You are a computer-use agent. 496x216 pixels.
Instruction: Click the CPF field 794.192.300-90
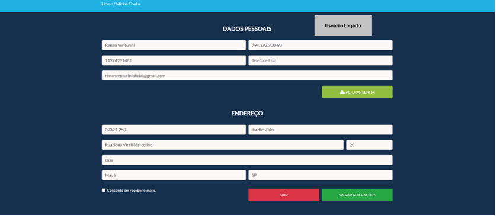tap(321, 45)
